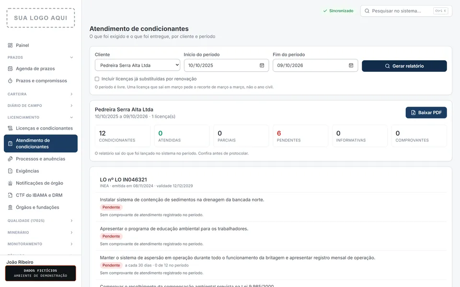Screen dimensions: 460x287
Task: Click the Órgãos e fundações building icon
Action: click(x=10, y=207)
